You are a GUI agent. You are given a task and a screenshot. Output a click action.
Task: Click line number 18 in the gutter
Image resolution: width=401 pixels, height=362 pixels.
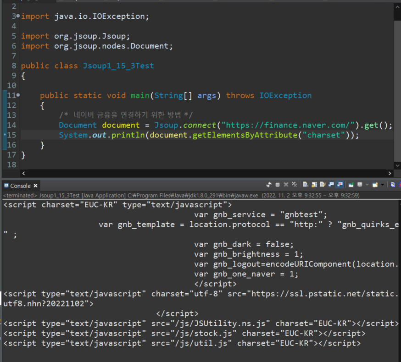[11, 165]
